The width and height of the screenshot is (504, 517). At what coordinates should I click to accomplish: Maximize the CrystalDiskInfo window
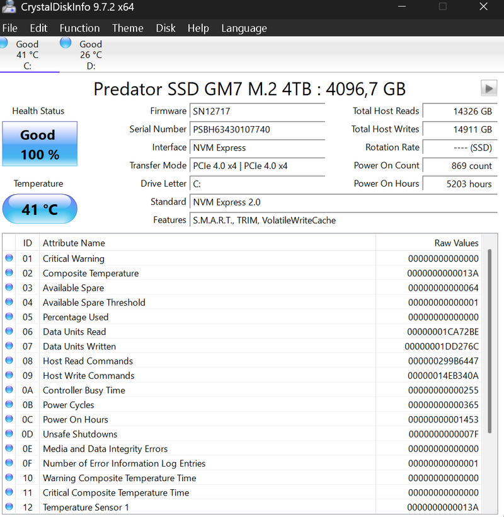pos(443,6)
